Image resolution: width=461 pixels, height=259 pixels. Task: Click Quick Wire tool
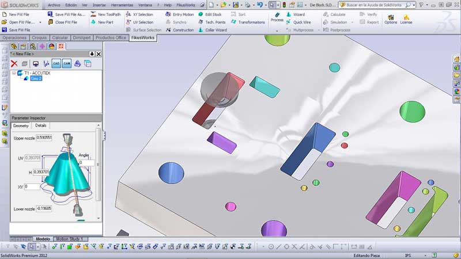[x=298, y=22]
